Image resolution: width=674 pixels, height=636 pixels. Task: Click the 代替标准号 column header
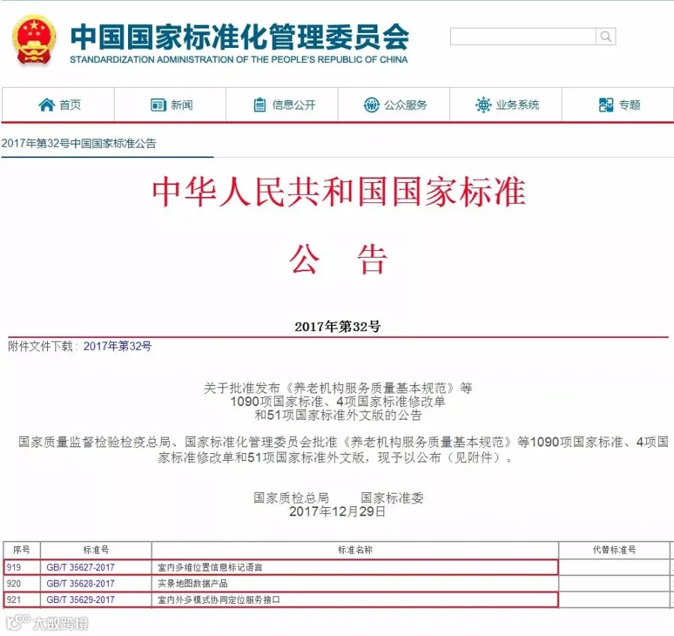(614, 550)
